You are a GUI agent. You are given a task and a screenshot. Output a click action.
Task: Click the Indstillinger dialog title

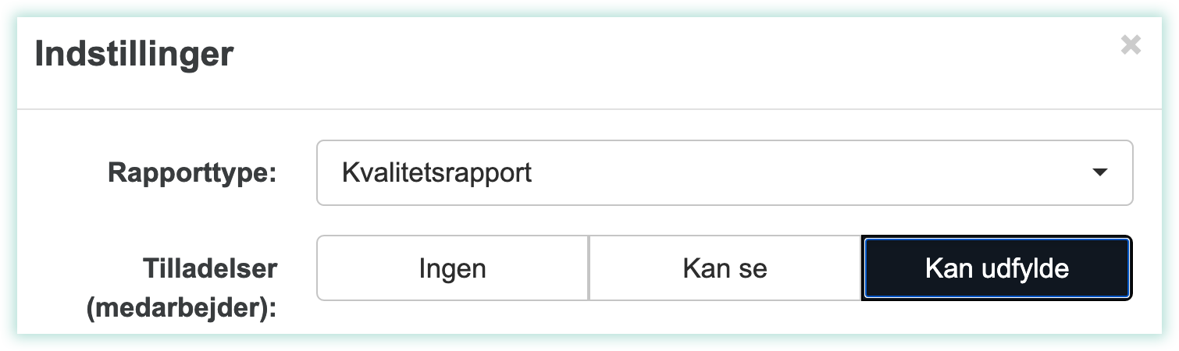pyautogui.click(x=134, y=55)
